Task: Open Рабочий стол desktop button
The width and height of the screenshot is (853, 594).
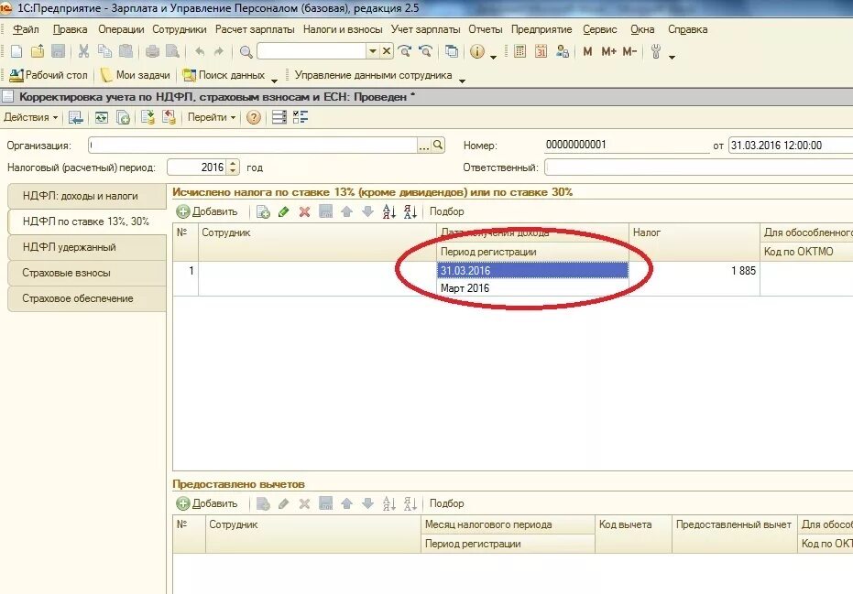Action: tap(49, 75)
